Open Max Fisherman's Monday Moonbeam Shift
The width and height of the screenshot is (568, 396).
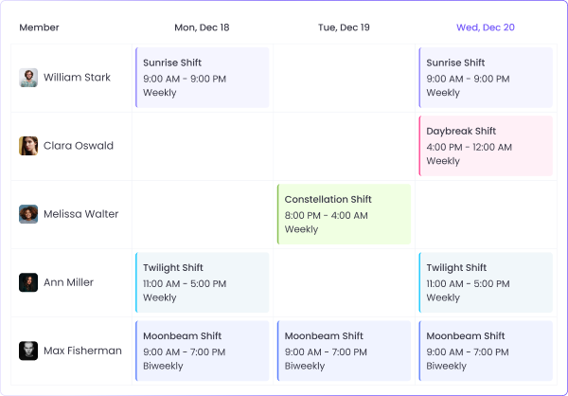tap(203, 351)
